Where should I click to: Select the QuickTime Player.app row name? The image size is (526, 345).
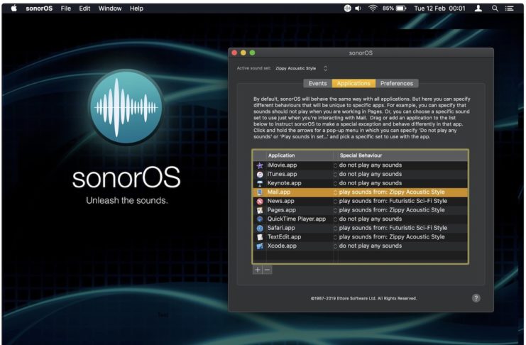click(297, 219)
